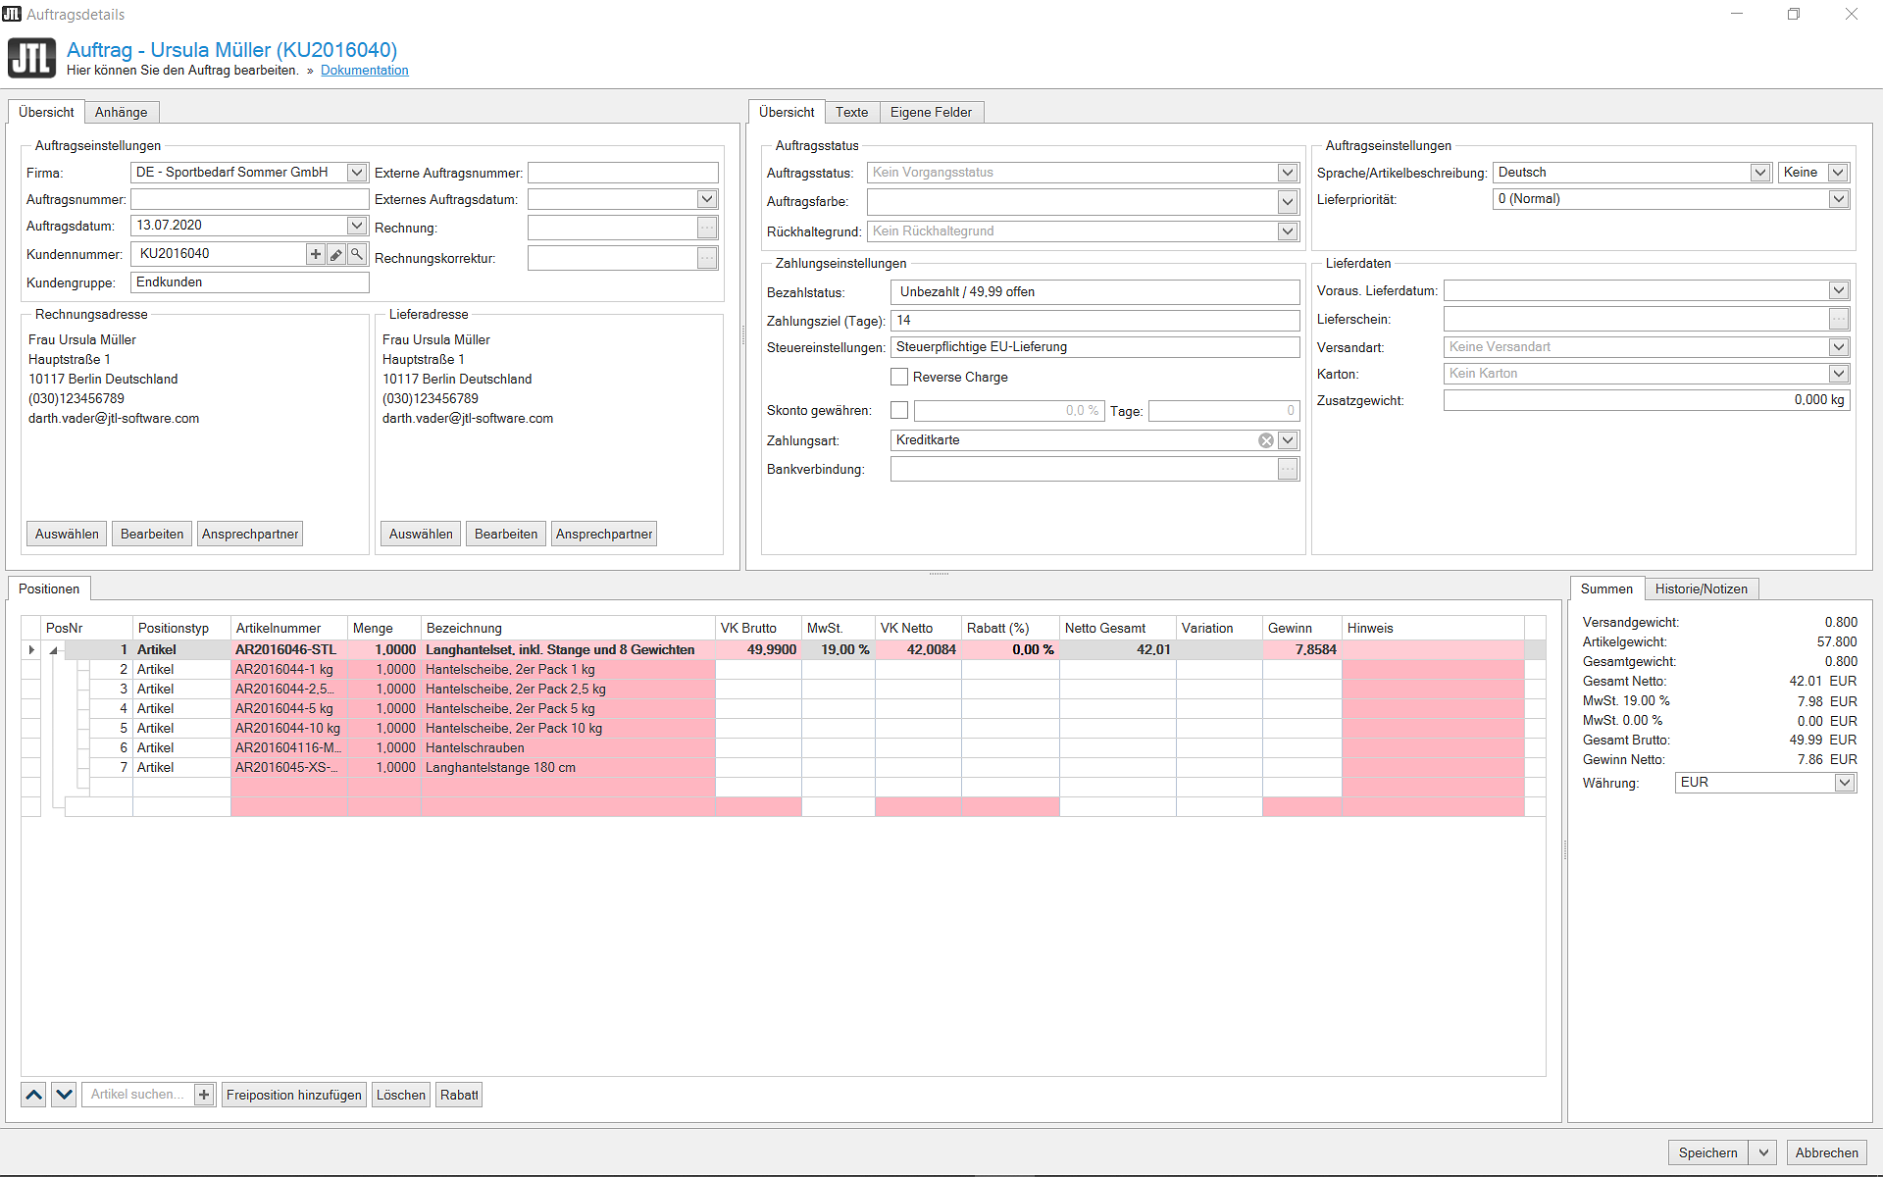Viewport: 1883px width, 1177px height.
Task: Move position up with arrow button
Action: click(x=34, y=1095)
